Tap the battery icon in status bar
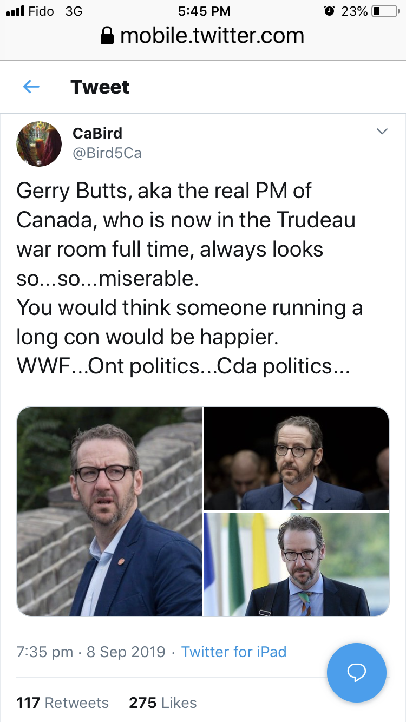The image size is (406, 722). [385, 11]
